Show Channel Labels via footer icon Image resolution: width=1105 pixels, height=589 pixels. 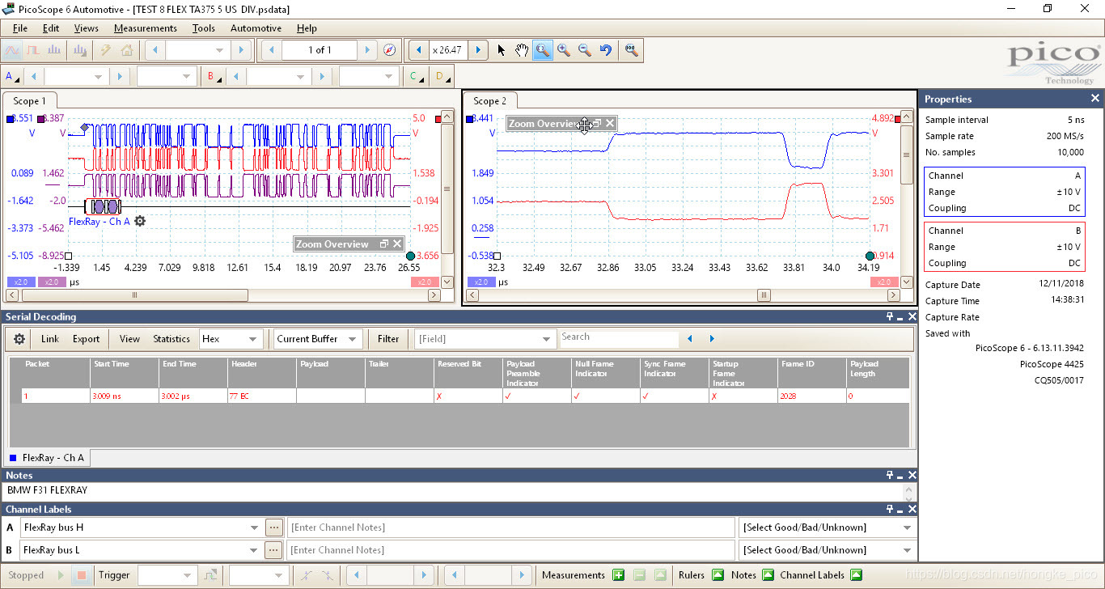pos(856,575)
